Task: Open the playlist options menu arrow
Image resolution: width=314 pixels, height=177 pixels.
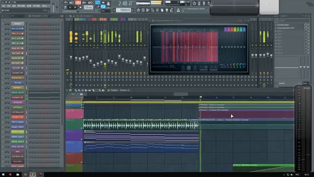Action: [x=67, y=90]
